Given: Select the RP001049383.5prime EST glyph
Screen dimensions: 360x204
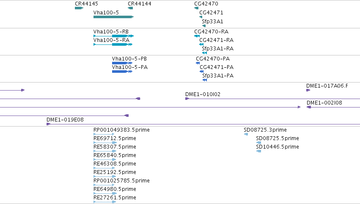Looking at the screenshot, I should point(104,134).
